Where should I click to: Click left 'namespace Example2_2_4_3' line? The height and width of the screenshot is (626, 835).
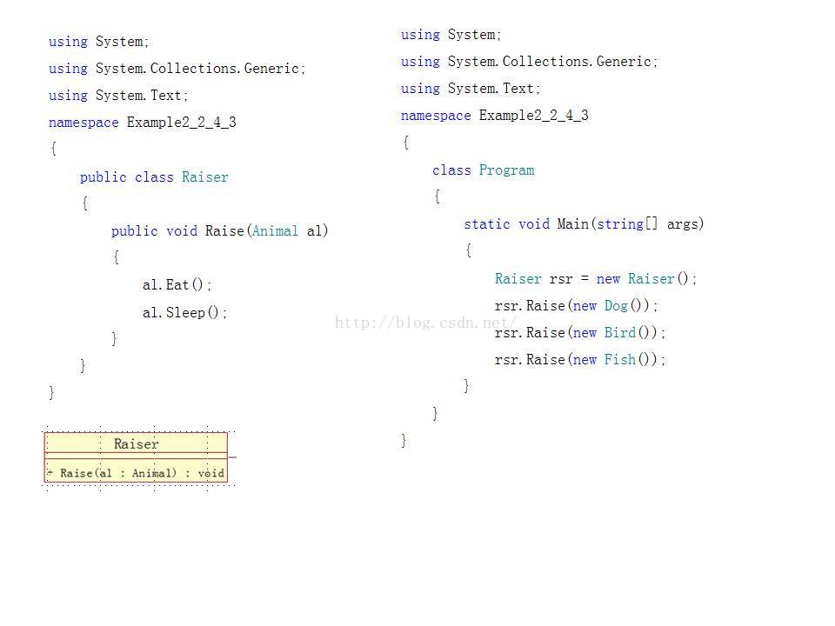(x=142, y=123)
